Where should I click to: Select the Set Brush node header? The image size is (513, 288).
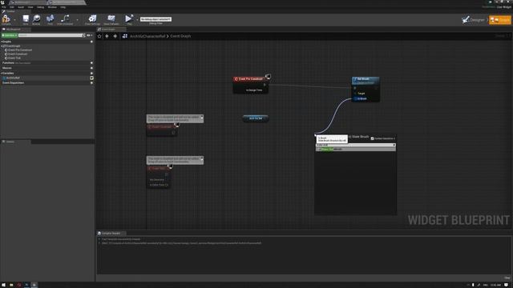point(366,80)
